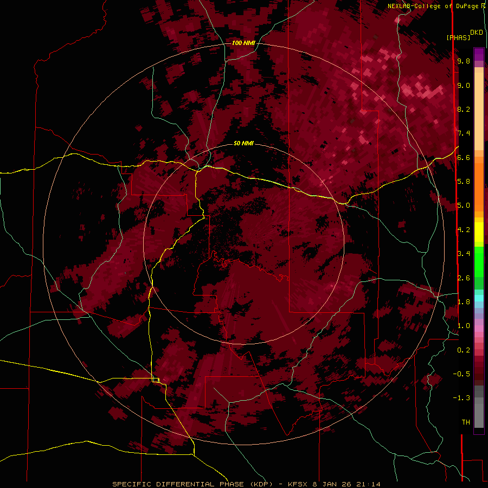The height and width of the screenshot is (488, 488).
Task: Click the "100 NMI" range ring label
Action: (x=243, y=43)
